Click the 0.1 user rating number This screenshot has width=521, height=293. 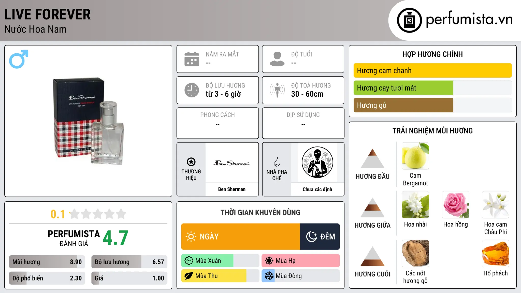[58, 214]
